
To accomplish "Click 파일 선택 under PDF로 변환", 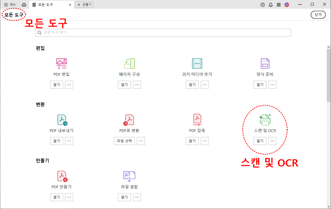I will click(x=125, y=141).
